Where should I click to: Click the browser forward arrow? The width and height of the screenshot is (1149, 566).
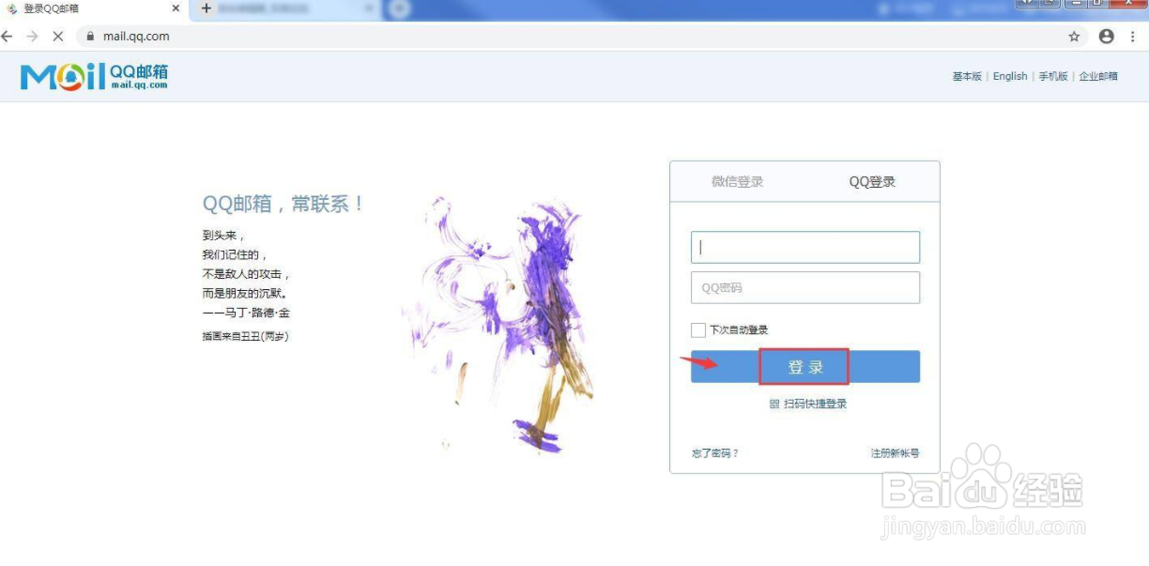33,37
